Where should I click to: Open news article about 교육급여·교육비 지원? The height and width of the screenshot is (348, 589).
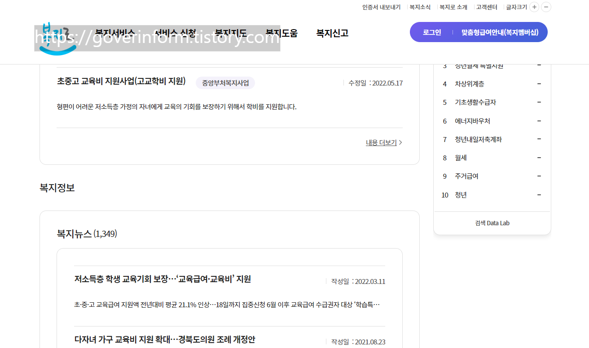coord(162,279)
